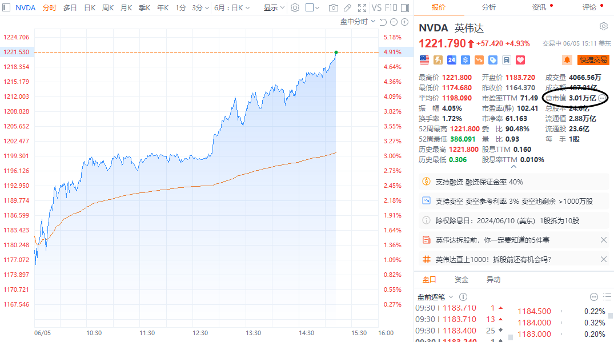The height and width of the screenshot is (342, 614).
Task: Expand the 盘中分时 session dropdown
Action: tap(358, 22)
